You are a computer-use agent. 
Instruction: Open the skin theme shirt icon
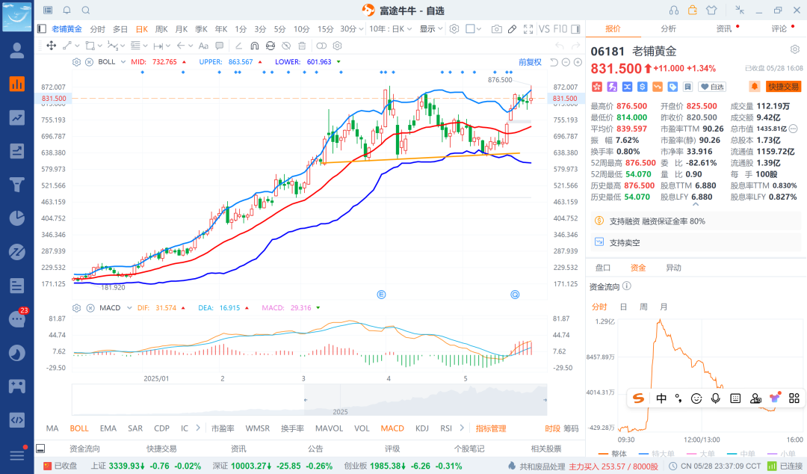click(711, 10)
